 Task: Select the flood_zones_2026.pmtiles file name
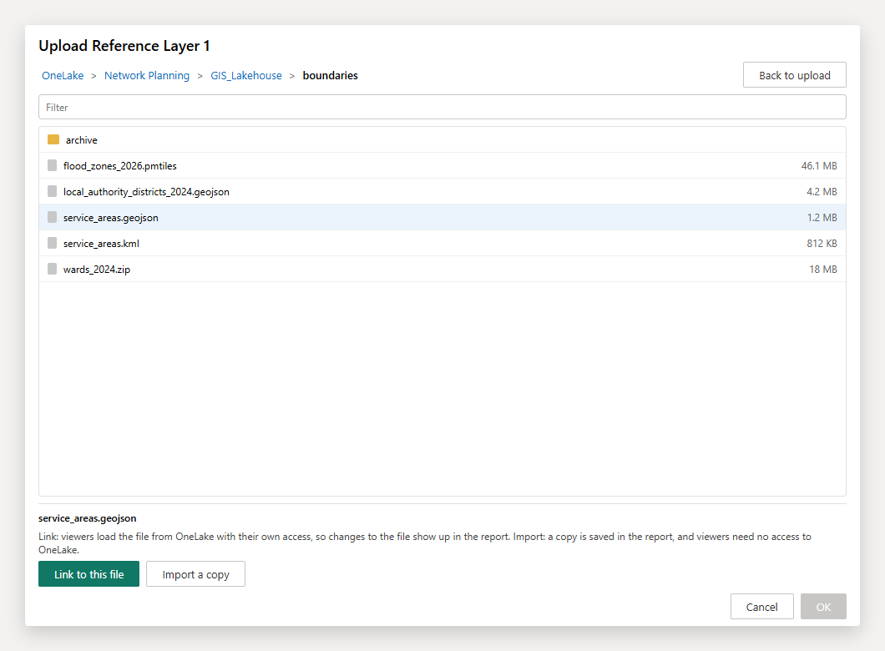click(x=119, y=166)
